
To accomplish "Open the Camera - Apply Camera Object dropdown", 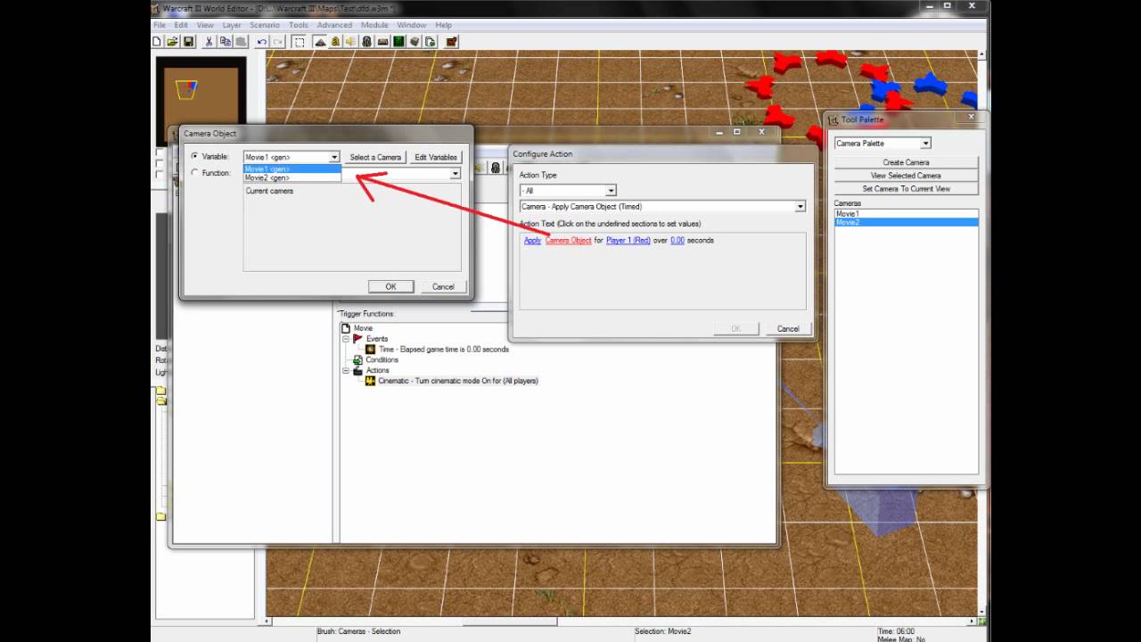I will click(800, 207).
